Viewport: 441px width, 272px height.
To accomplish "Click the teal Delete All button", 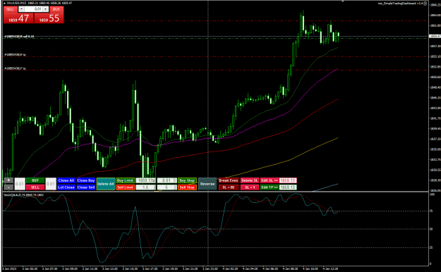I will click(106, 184).
